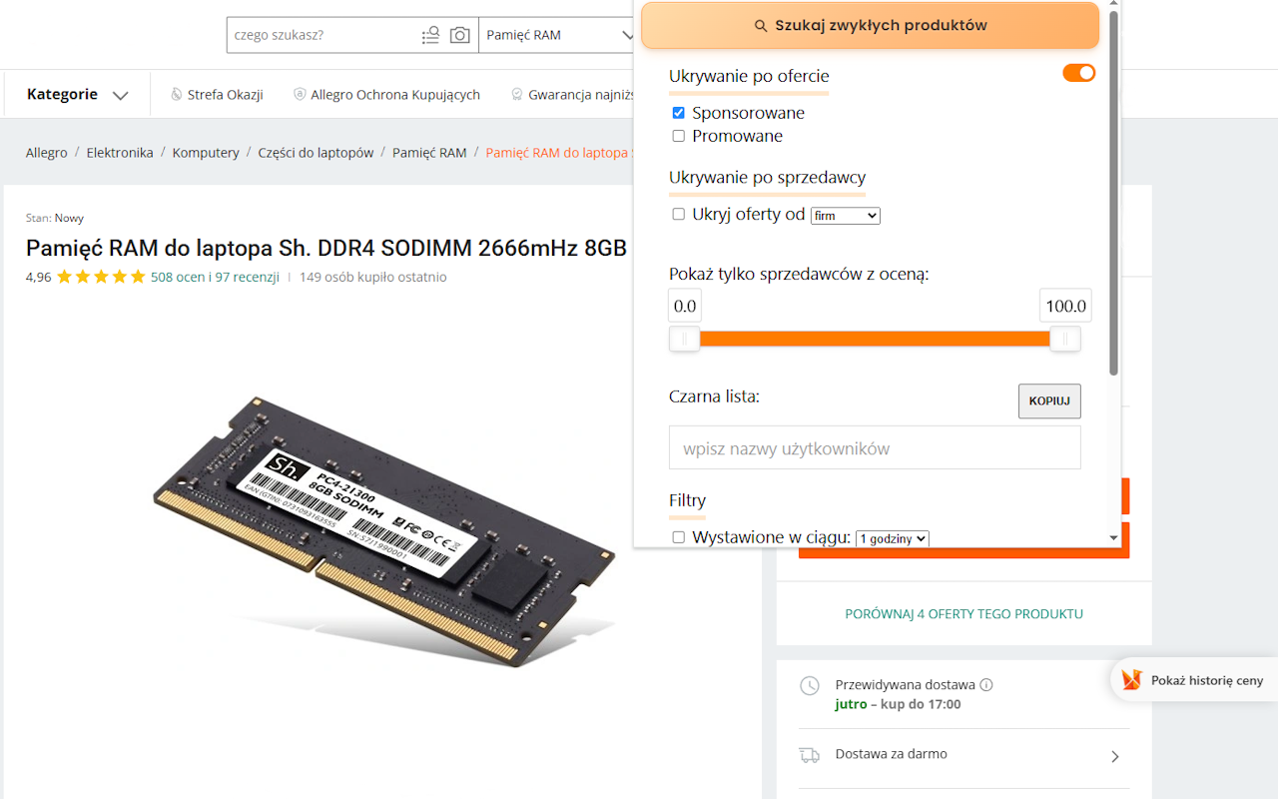Click the Porównaj 4 oferty tego produktu link
The image size is (1278, 799).
pos(963,614)
